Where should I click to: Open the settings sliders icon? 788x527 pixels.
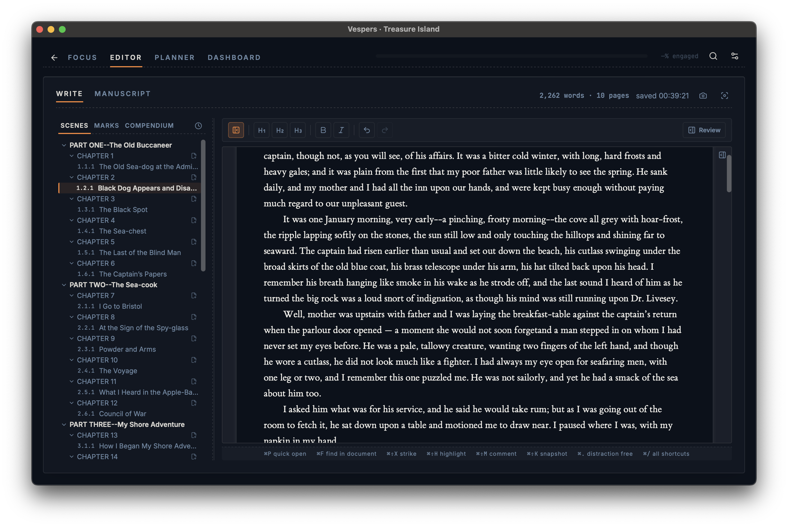pos(735,56)
